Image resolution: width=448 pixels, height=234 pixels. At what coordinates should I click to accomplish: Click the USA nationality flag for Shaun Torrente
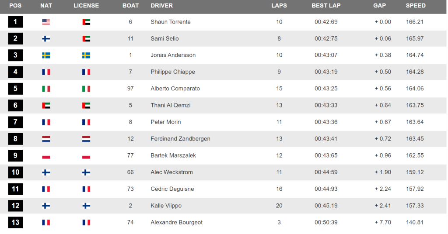(x=46, y=22)
